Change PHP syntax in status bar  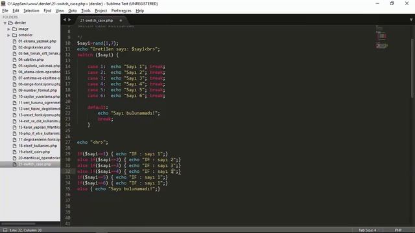click(397, 230)
